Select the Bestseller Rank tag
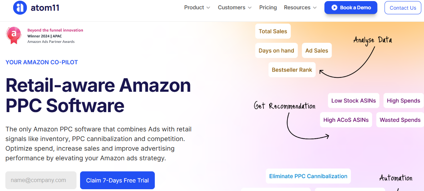Screen dimensions: 424x191 click(x=292, y=70)
